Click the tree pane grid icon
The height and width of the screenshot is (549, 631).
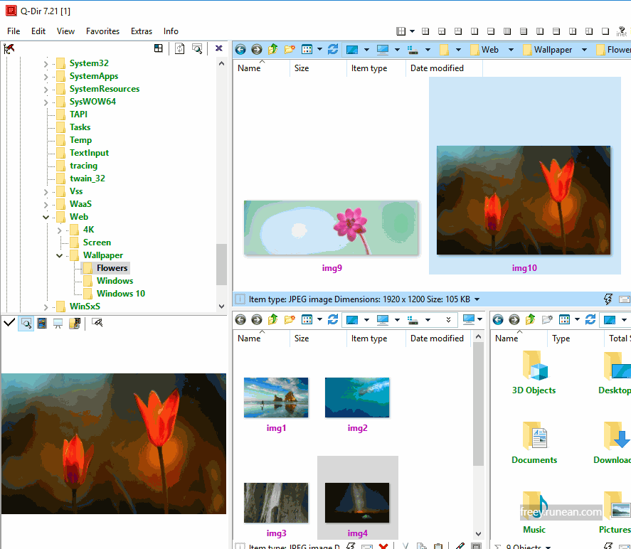(x=159, y=48)
